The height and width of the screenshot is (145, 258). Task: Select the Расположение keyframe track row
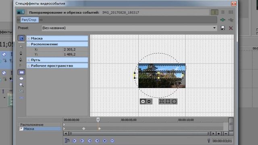point(40,124)
